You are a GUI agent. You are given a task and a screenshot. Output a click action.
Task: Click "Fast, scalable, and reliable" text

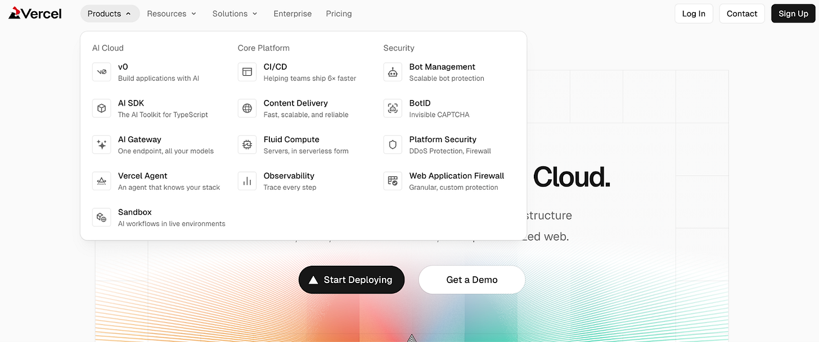pos(306,115)
